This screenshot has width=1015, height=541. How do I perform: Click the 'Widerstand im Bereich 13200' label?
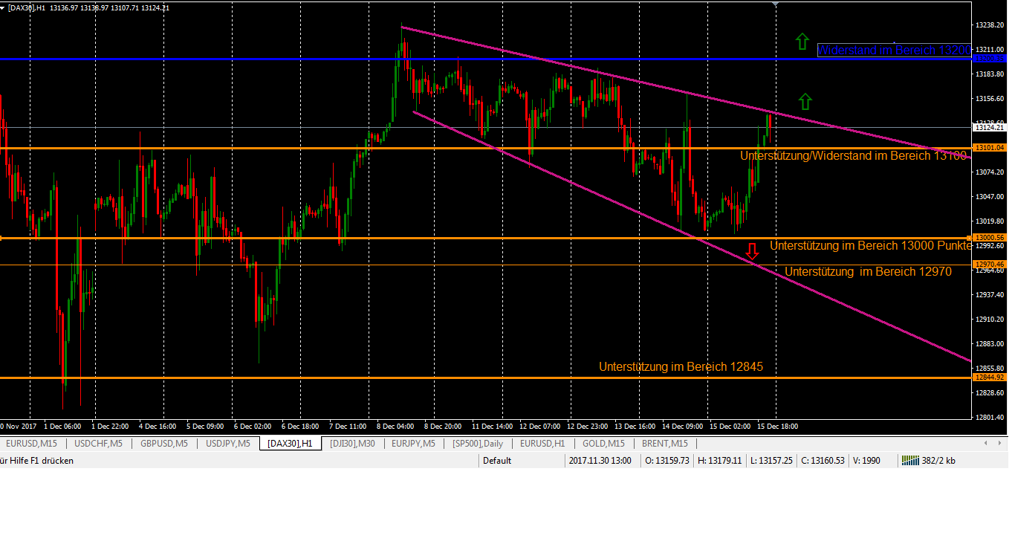coord(894,51)
